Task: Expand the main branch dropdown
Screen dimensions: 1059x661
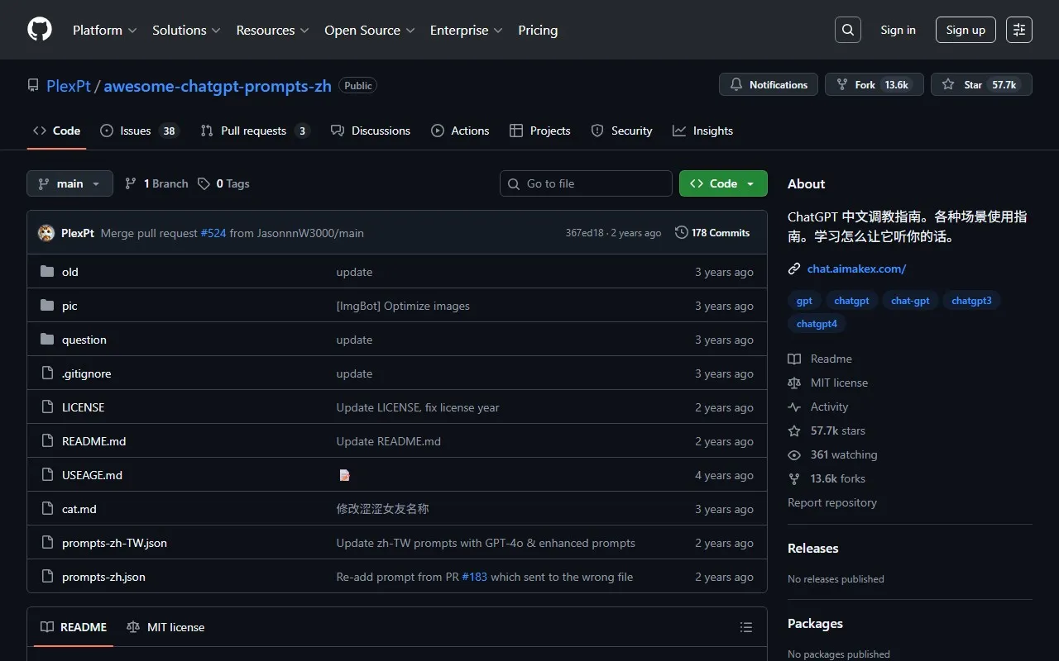Action: click(x=69, y=183)
